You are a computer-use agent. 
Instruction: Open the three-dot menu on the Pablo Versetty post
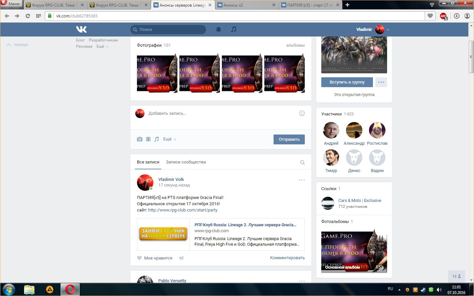pyautogui.click(x=302, y=281)
